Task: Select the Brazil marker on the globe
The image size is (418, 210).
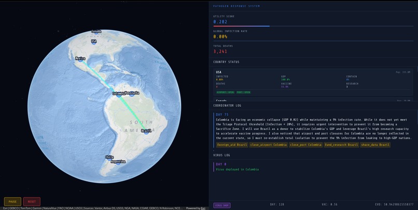Action: [146, 131]
